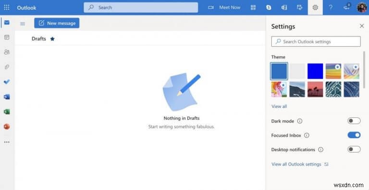
Task: Open People contacts in the sidebar
Action: click(7, 52)
